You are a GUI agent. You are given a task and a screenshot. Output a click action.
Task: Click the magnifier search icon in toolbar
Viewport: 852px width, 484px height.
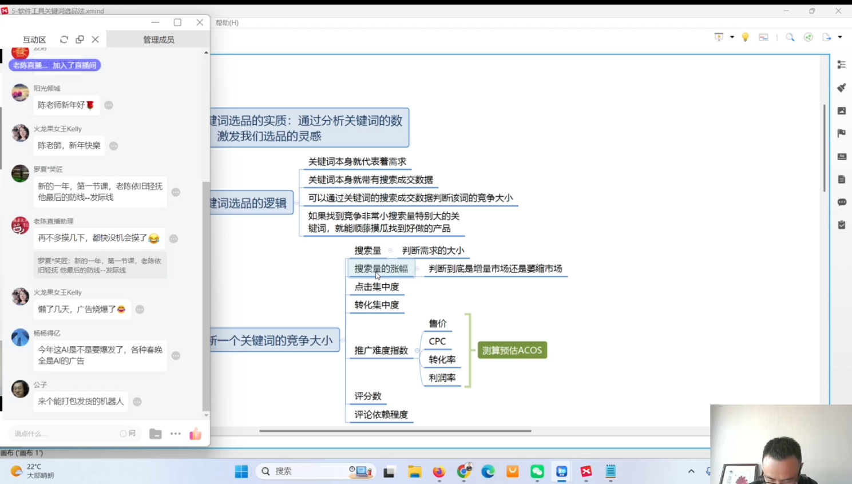pos(790,37)
